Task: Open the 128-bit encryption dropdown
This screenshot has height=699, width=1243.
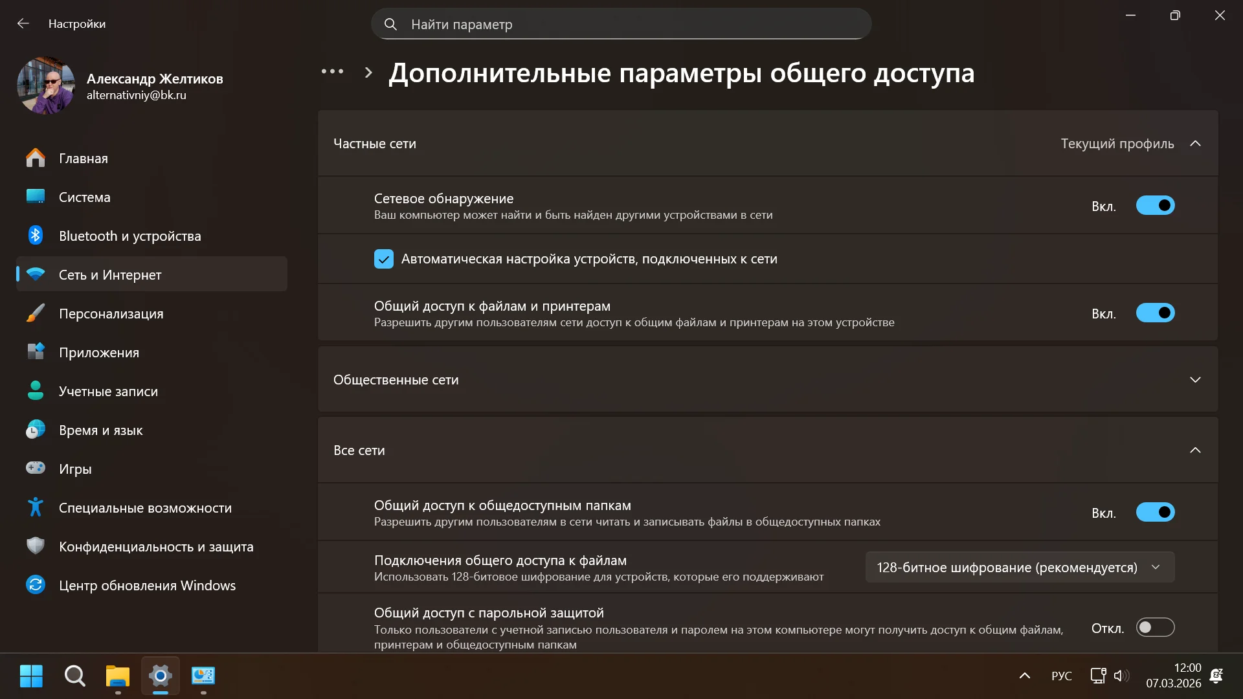Action: point(1020,568)
